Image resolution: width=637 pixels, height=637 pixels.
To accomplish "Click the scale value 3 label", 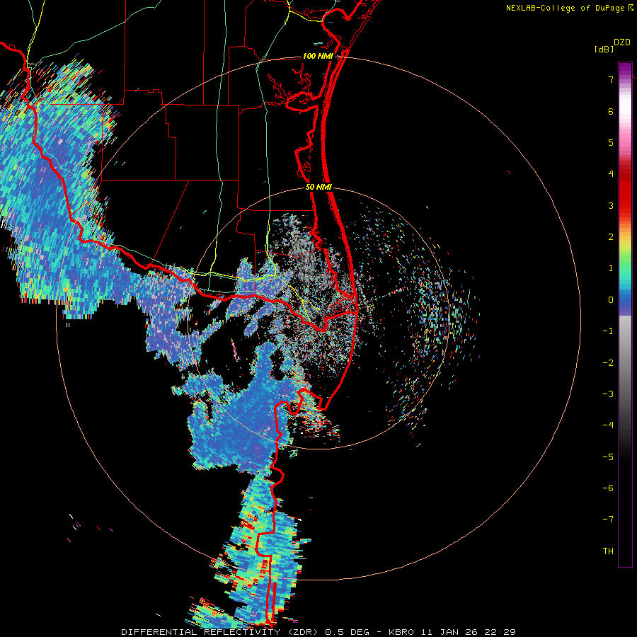I will coord(611,205).
